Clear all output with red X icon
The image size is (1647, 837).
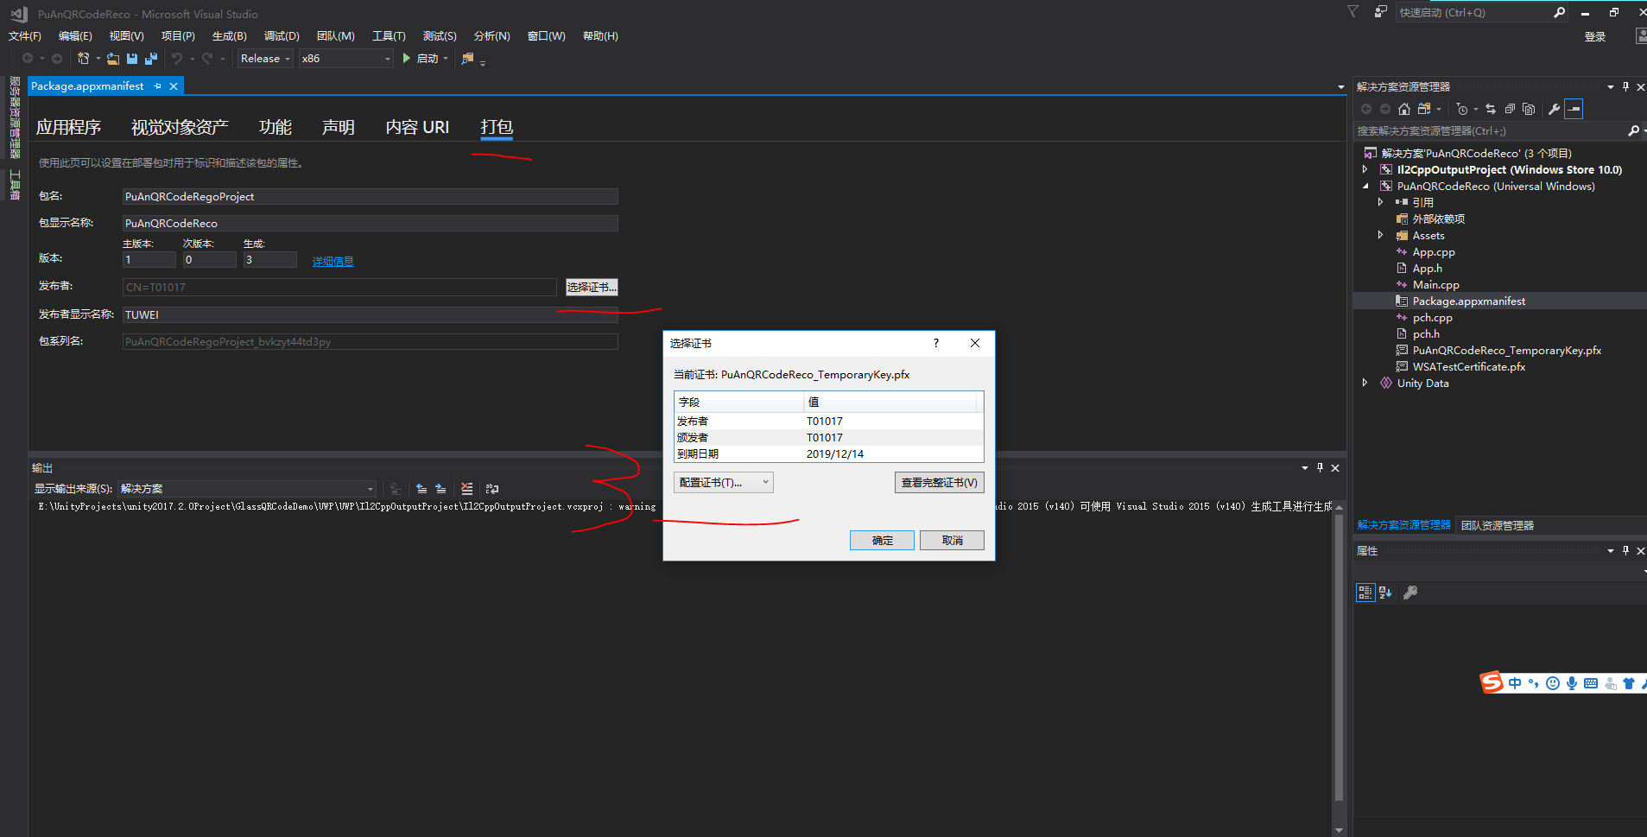pos(466,489)
